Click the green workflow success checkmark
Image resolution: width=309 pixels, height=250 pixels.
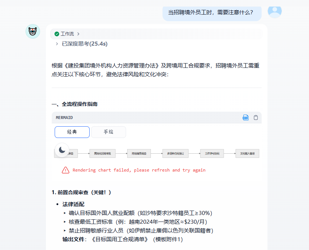[57, 34]
